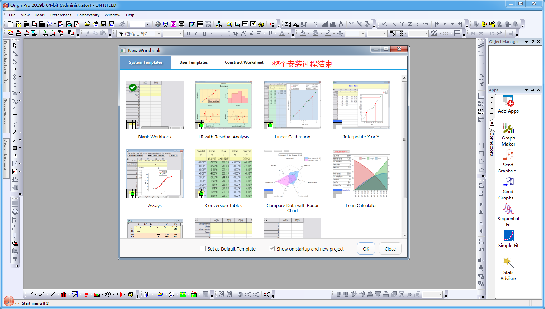
Task: Switch to User Templates tab
Action: tap(193, 62)
